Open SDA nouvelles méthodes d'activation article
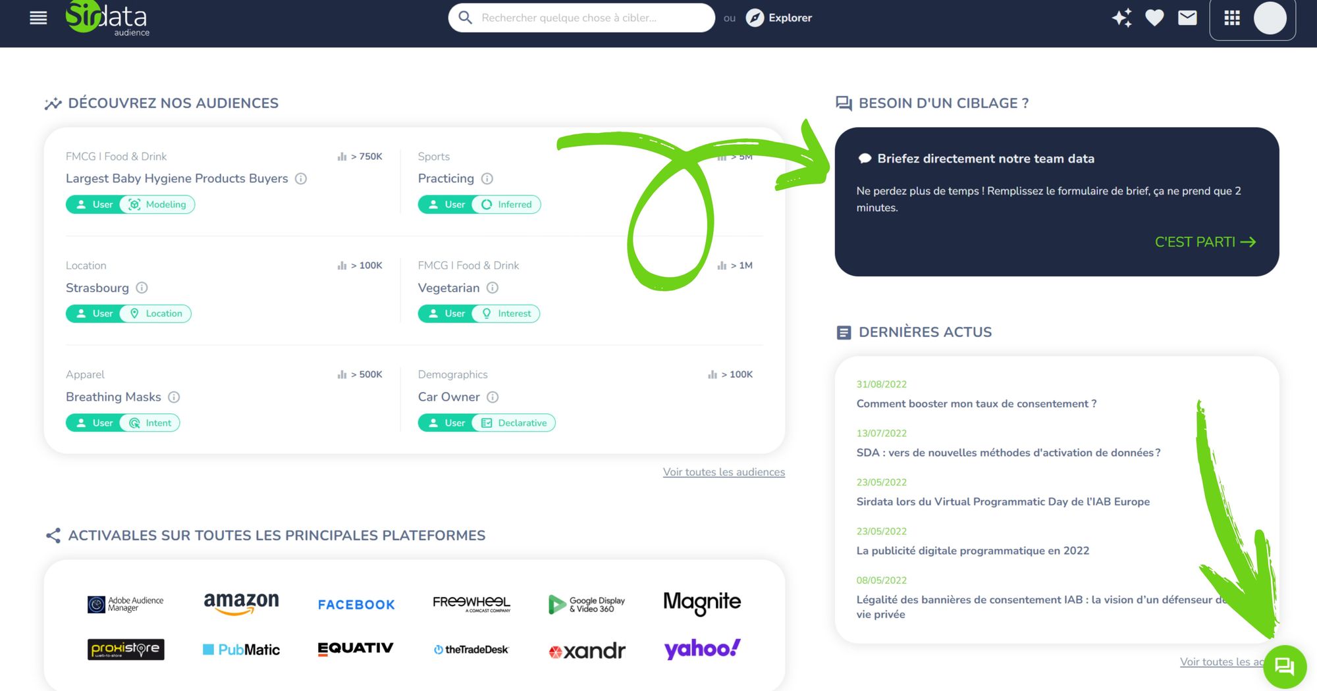This screenshot has height=691, width=1317. coord(1008,453)
